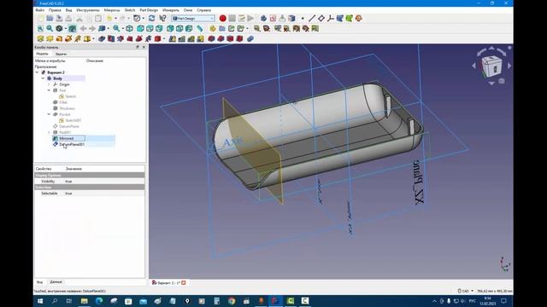
Task: Click the Front view cube icon
Action: tap(140, 28)
